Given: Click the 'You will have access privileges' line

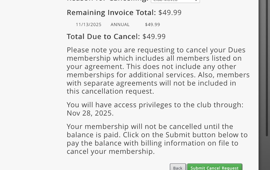Looking at the screenshot, I should [x=155, y=105].
